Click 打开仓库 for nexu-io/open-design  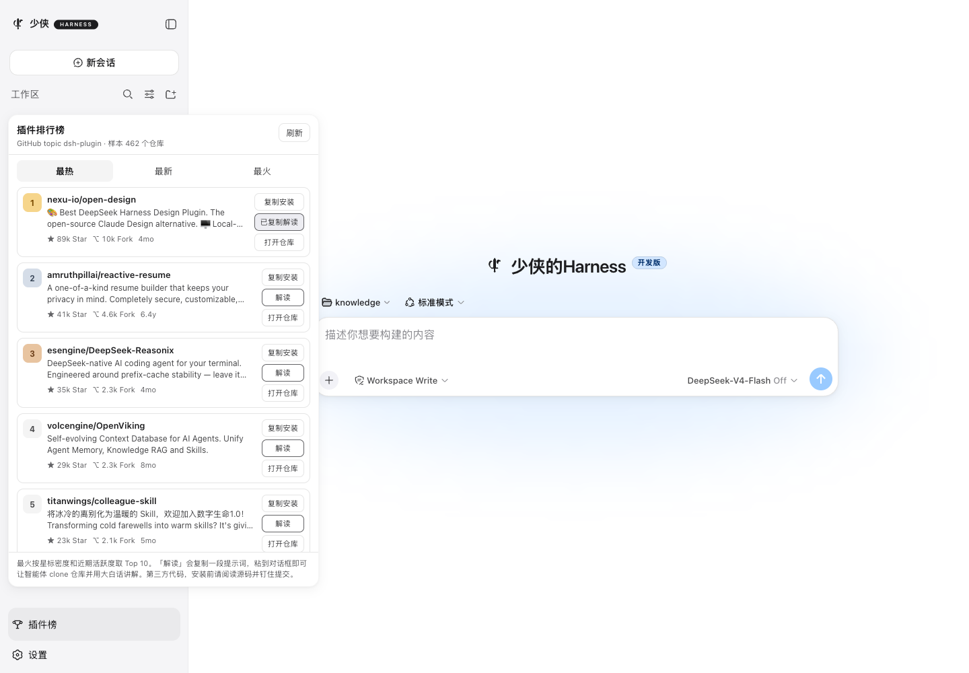[x=279, y=242]
